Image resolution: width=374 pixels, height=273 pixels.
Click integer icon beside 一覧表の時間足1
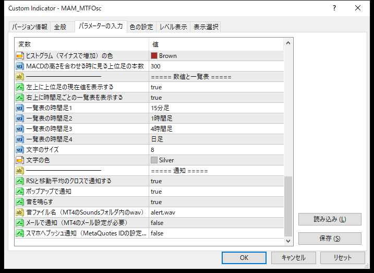click(20, 108)
